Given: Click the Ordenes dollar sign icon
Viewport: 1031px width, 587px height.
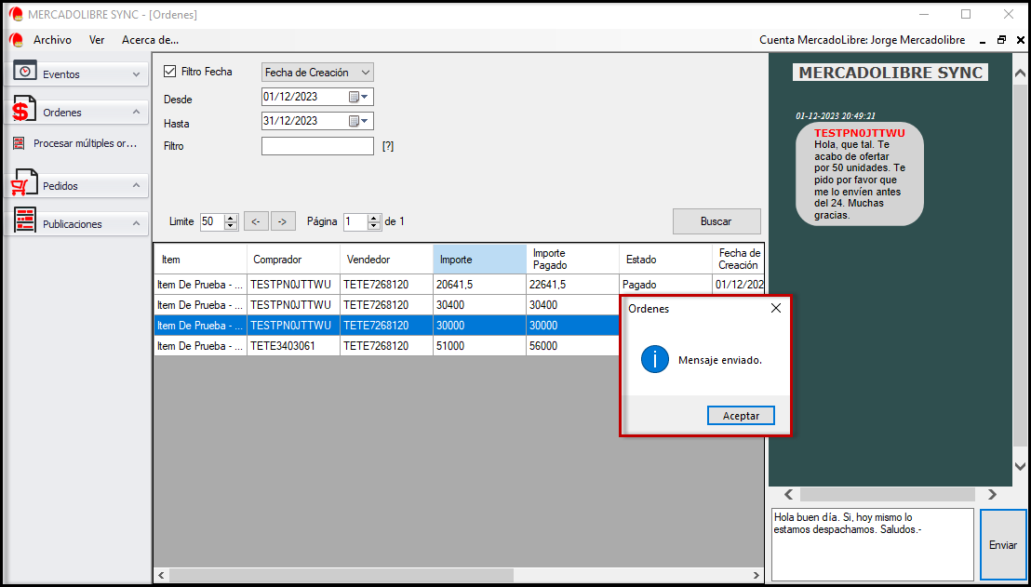Looking at the screenshot, I should click(23, 109).
